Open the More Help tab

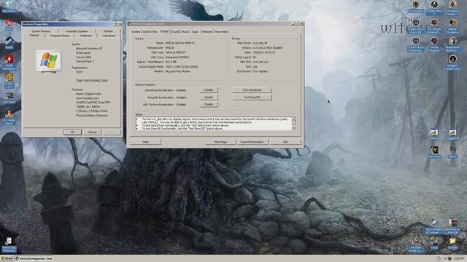pos(221,31)
